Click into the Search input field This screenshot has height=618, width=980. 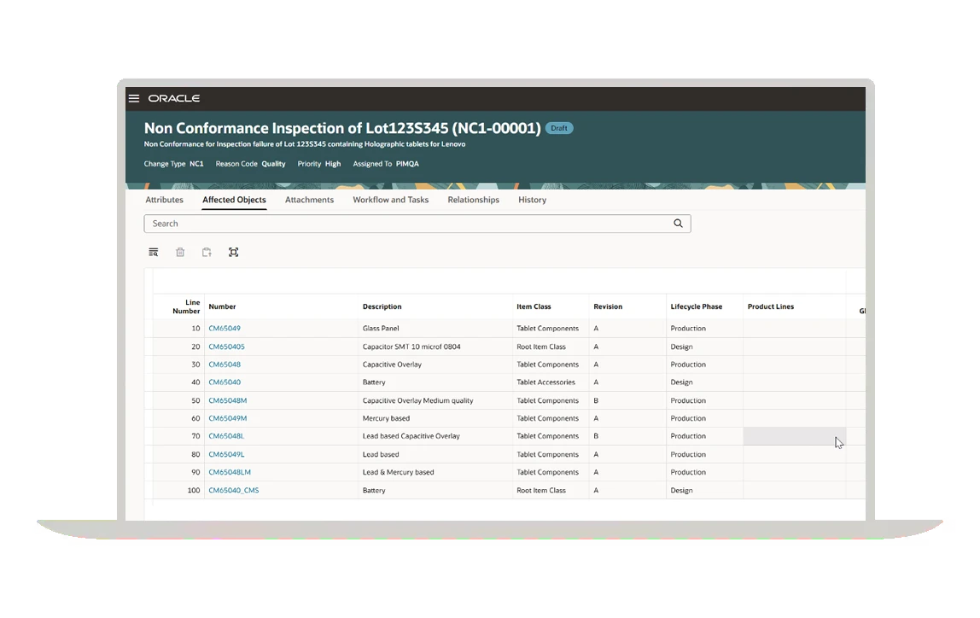[410, 224]
